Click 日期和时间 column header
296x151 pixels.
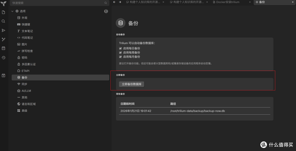127,104
